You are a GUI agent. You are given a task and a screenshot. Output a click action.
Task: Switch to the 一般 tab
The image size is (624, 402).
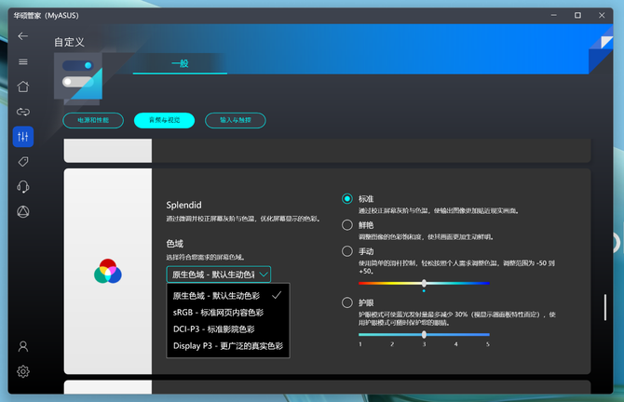tap(180, 63)
